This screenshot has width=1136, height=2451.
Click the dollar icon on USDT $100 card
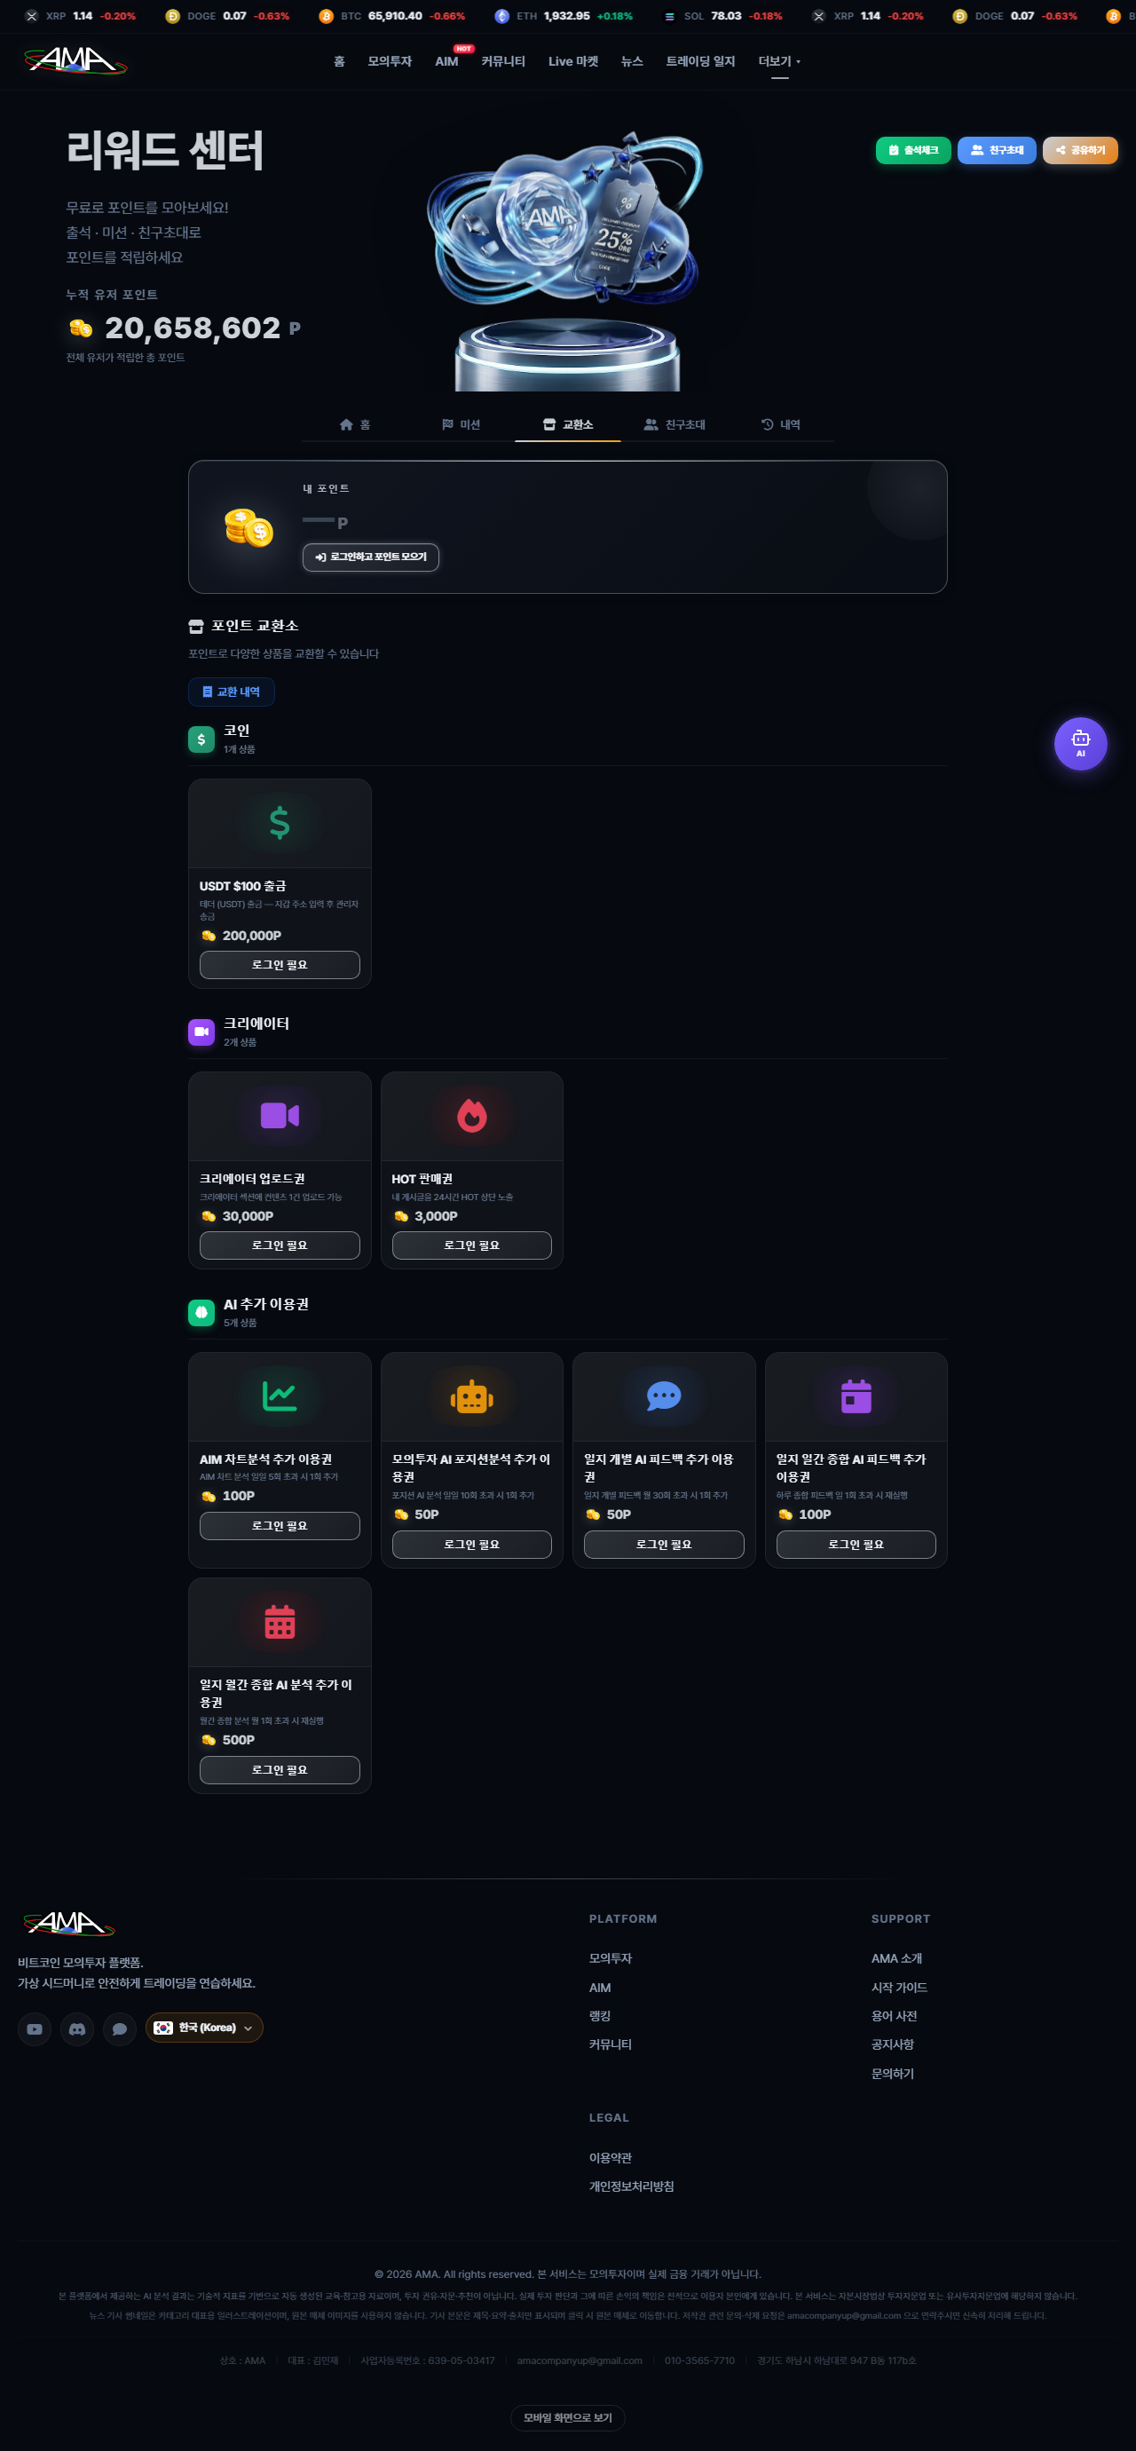click(280, 822)
